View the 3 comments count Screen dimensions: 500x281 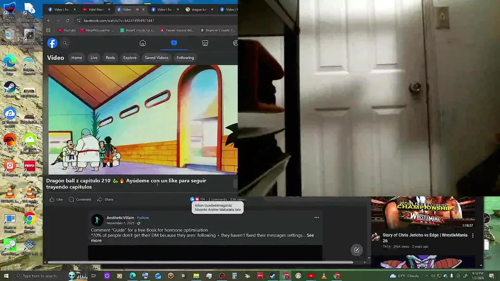click(218, 199)
